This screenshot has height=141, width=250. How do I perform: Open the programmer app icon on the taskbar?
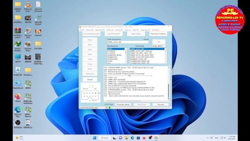point(156,138)
